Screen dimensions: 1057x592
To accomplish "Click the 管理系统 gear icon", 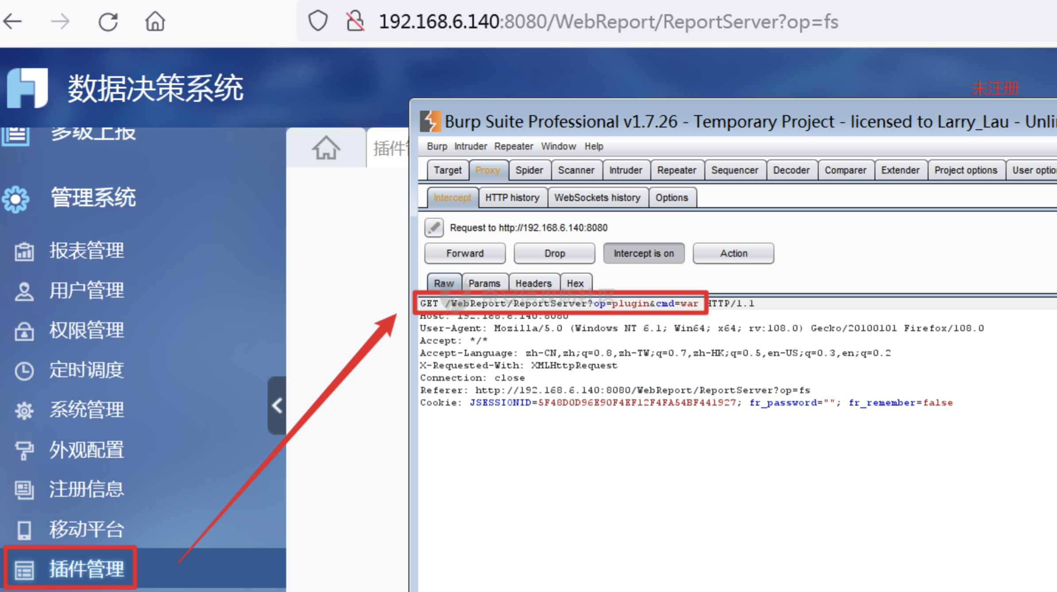I will pyautogui.click(x=16, y=199).
